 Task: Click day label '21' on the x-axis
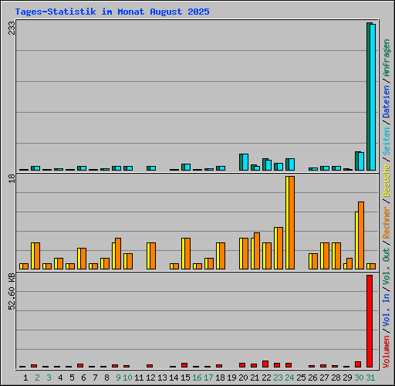coord(255,378)
